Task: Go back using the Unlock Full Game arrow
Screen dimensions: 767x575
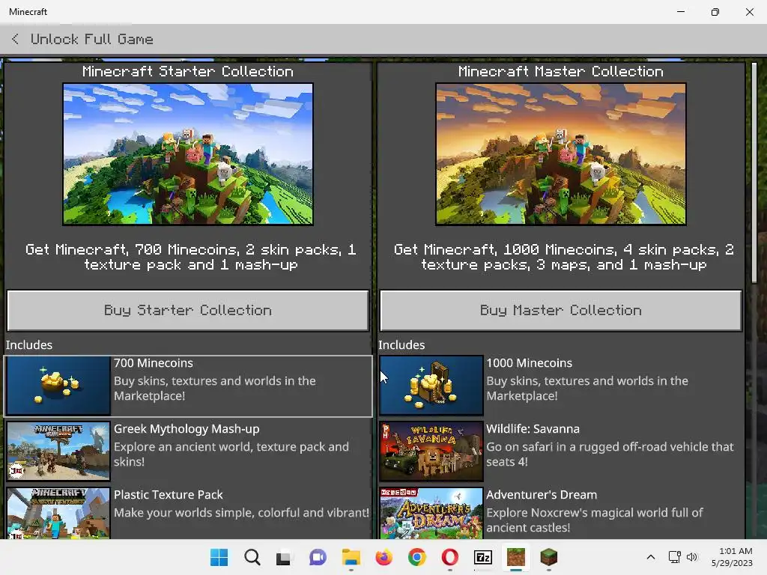Action: [x=15, y=39]
